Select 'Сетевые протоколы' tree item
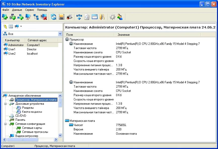This screenshot has height=149, width=218. pos(35,132)
